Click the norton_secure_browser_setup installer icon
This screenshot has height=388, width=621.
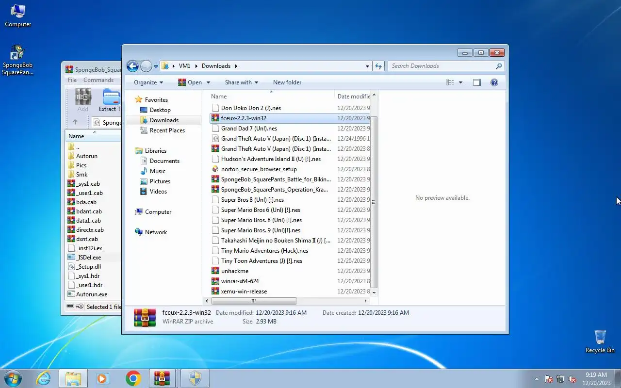(215, 169)
